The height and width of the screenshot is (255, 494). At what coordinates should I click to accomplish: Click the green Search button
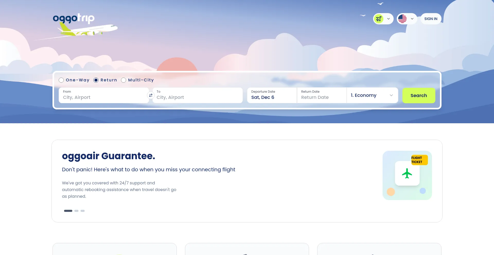pyautogui.click(x=419, y=96)
